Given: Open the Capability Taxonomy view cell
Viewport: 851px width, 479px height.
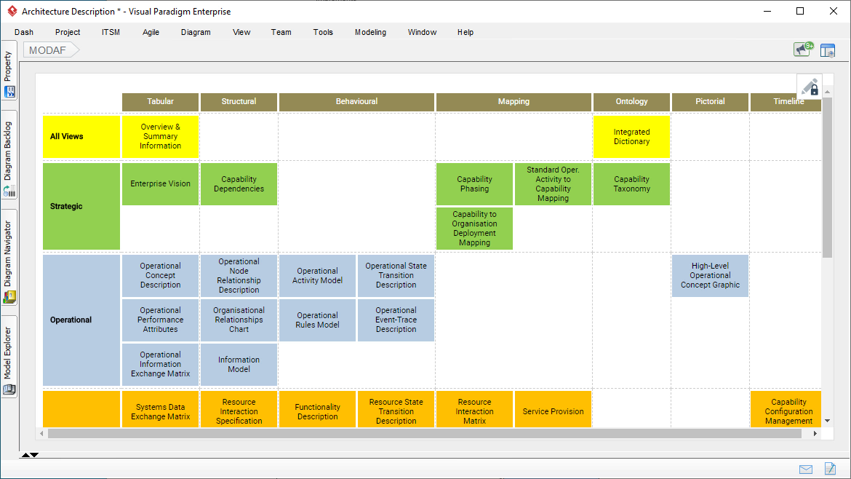Looking at the screenshot, I should (631, 184).
